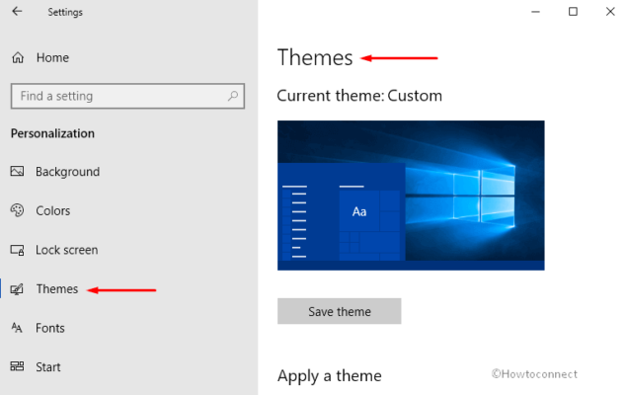Click the Save theme button
The image size is (626, 395).
pos(340,311)
